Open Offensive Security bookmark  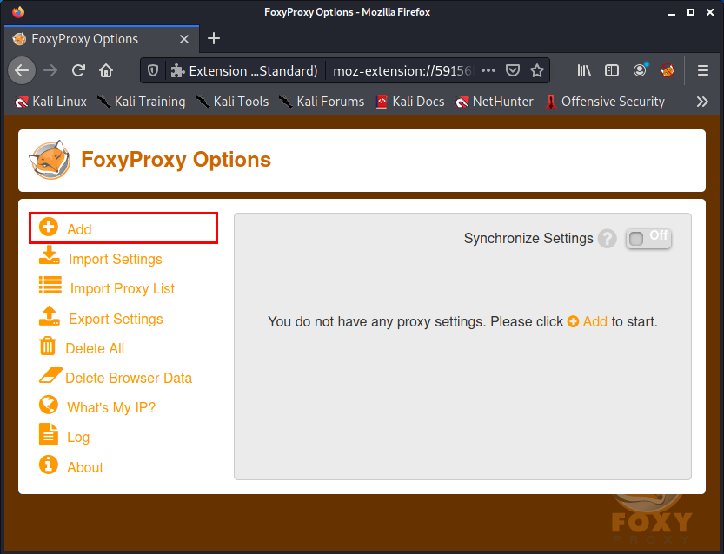605,102
